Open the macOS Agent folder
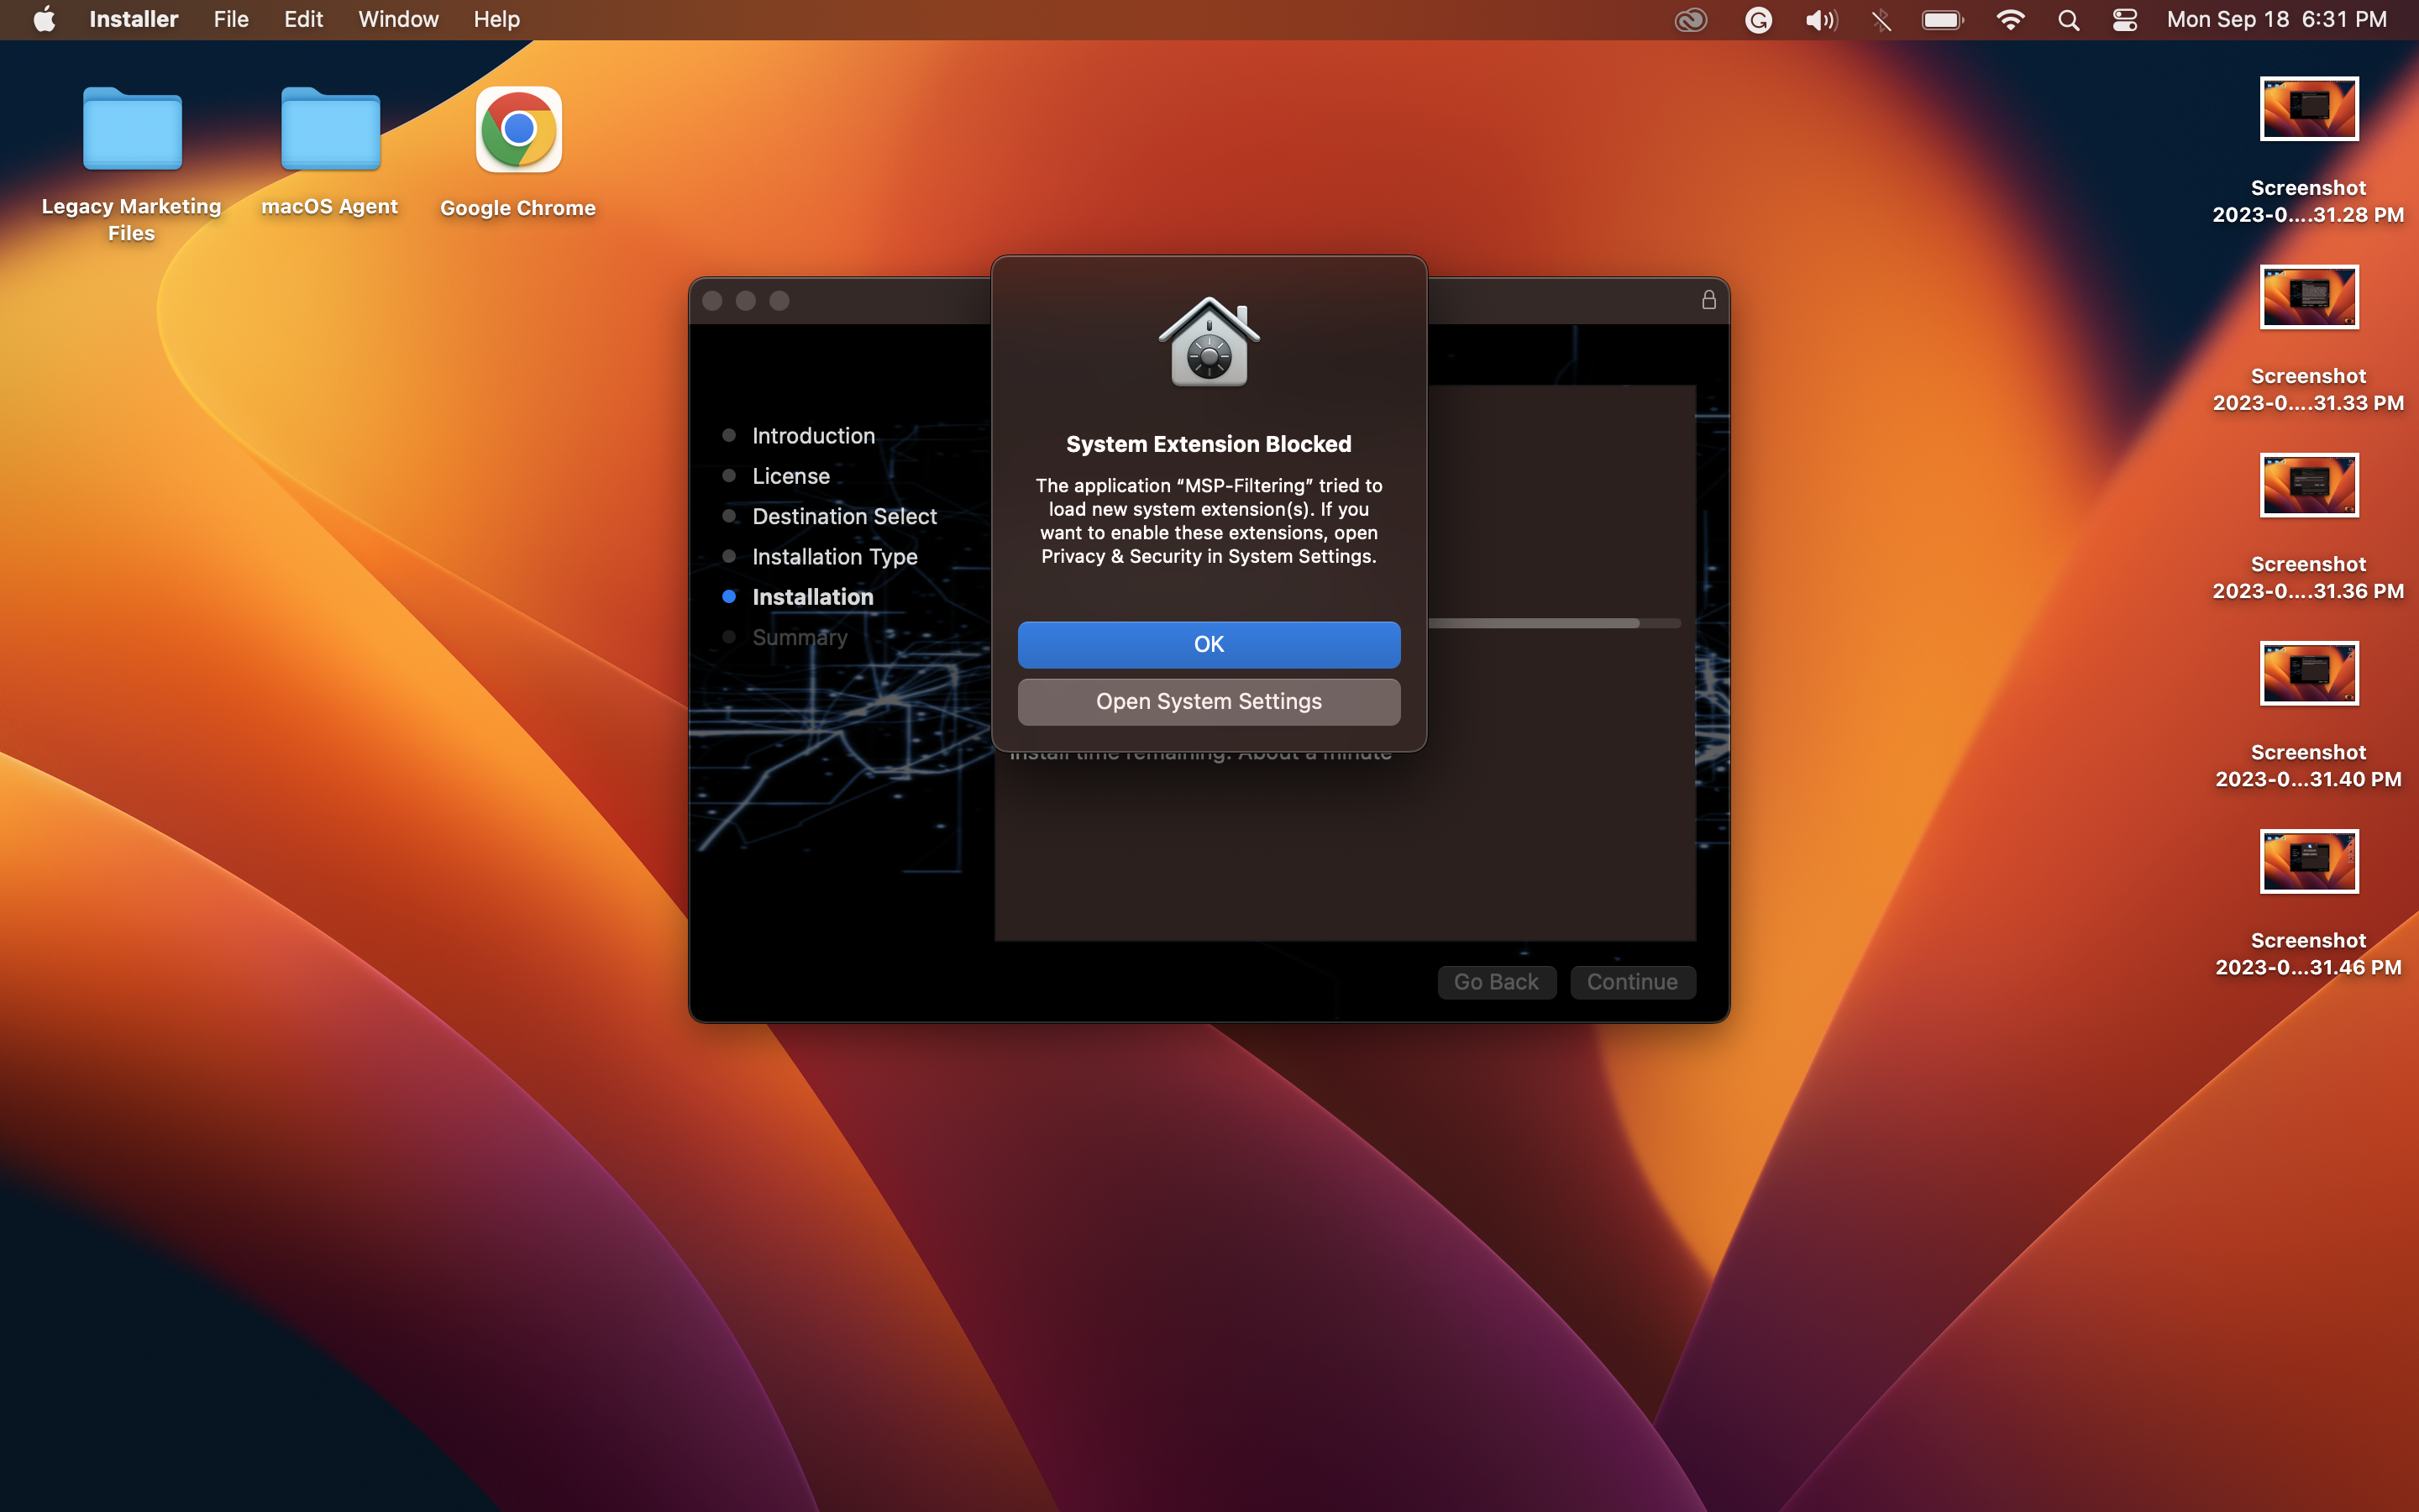2419x1512 pixels. (330, 128)
